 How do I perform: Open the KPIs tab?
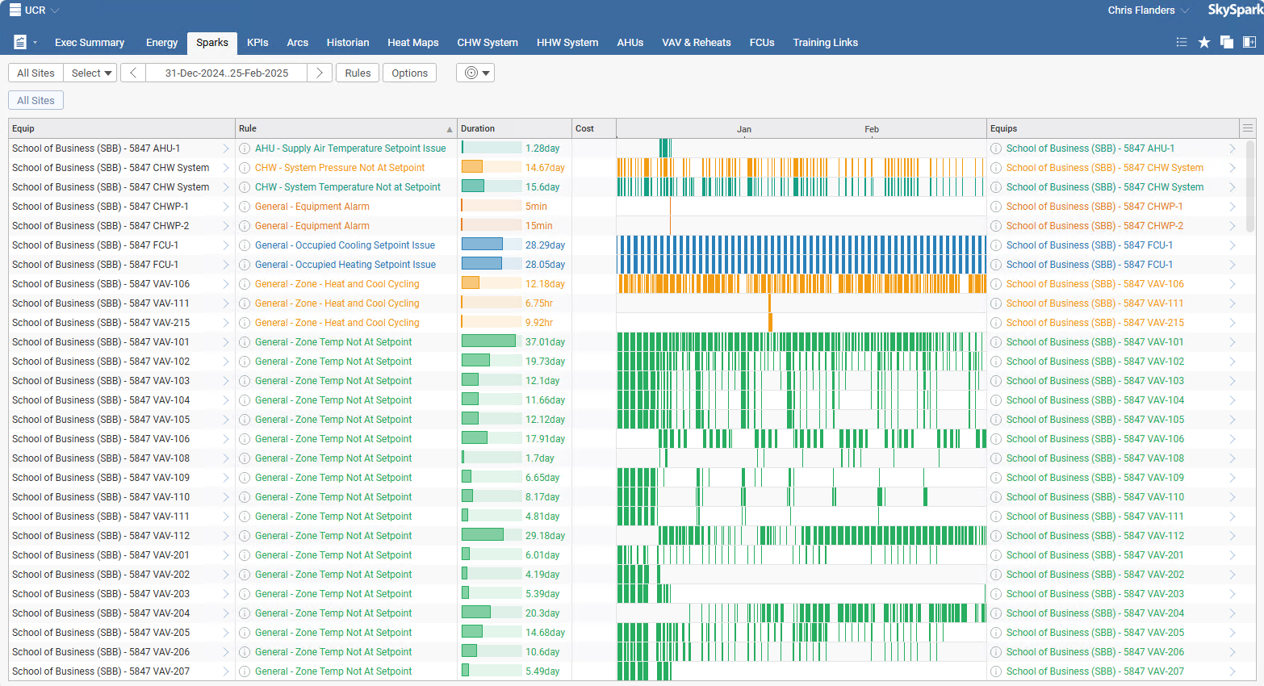pyautogui.click(x=257, y=42)
